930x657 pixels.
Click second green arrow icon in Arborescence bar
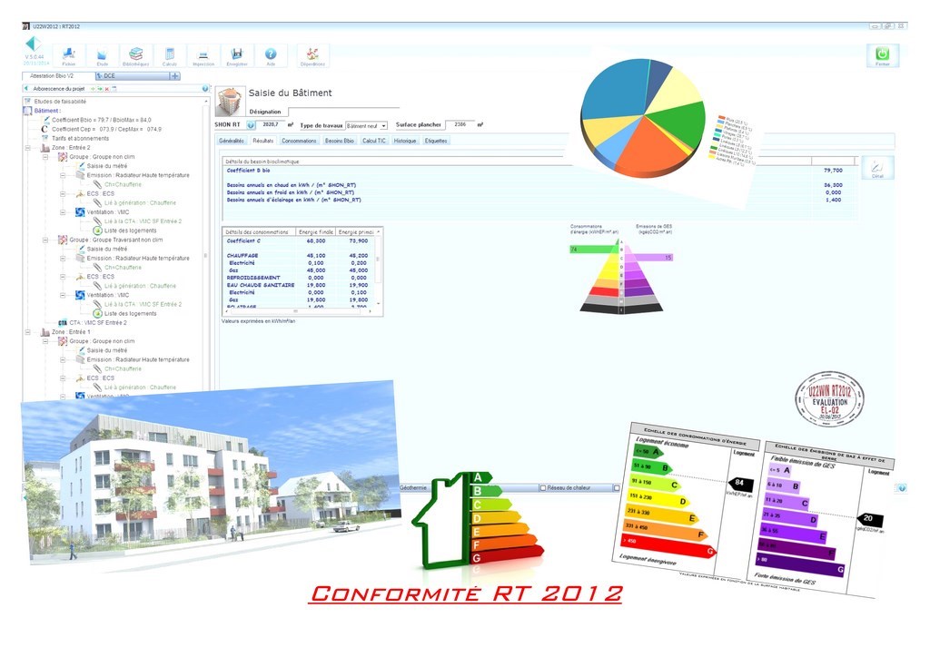100,89
